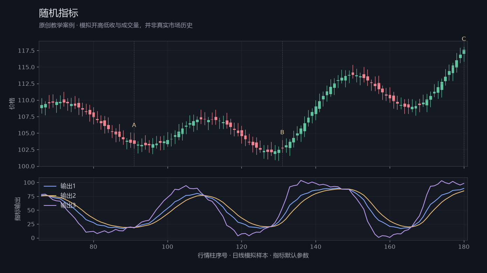The width and height of the screenshot is (487, 273).
Task: Click the 115.0 price axis tick
Action: click(26, 67)
